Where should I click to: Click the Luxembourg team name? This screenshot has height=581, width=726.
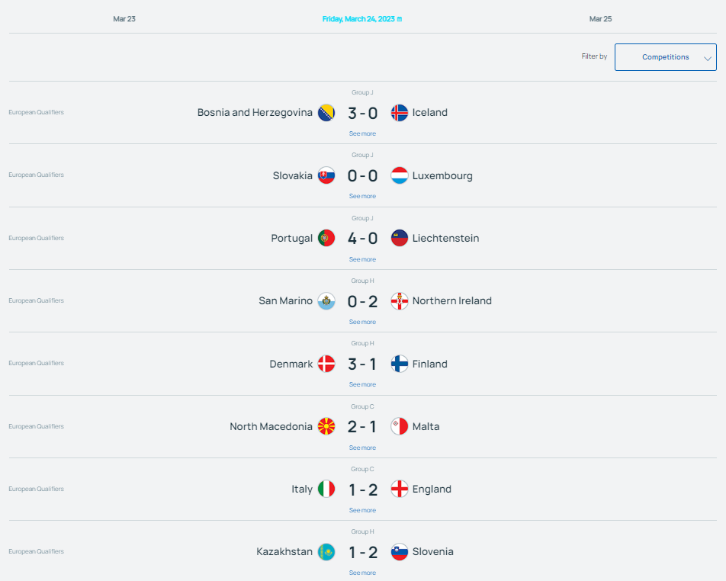[442, 176]
